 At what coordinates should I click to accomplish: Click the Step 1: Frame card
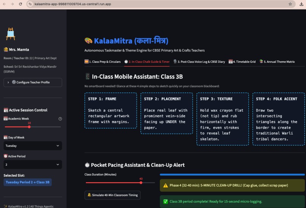110,110
